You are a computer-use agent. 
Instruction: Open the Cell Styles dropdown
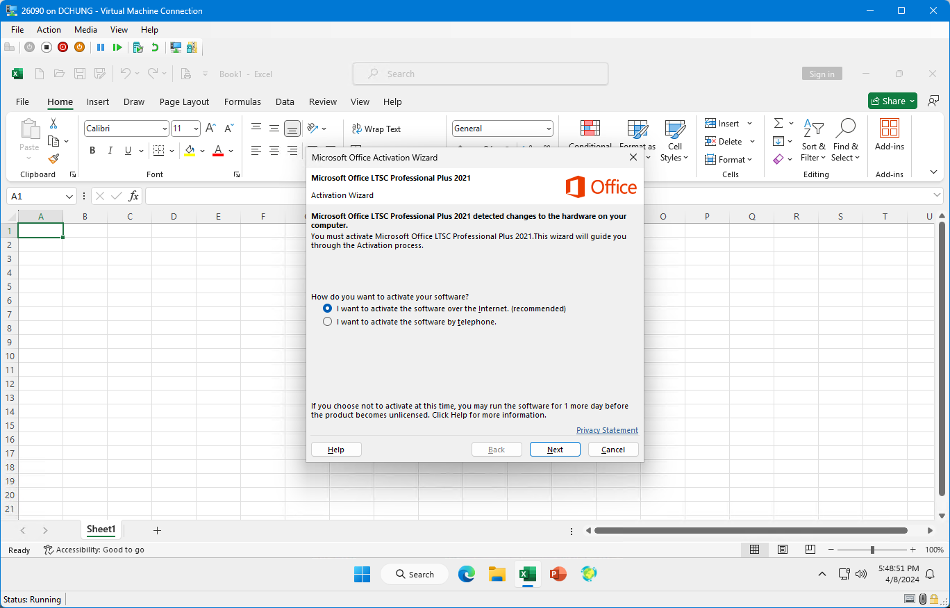point(675,140)
